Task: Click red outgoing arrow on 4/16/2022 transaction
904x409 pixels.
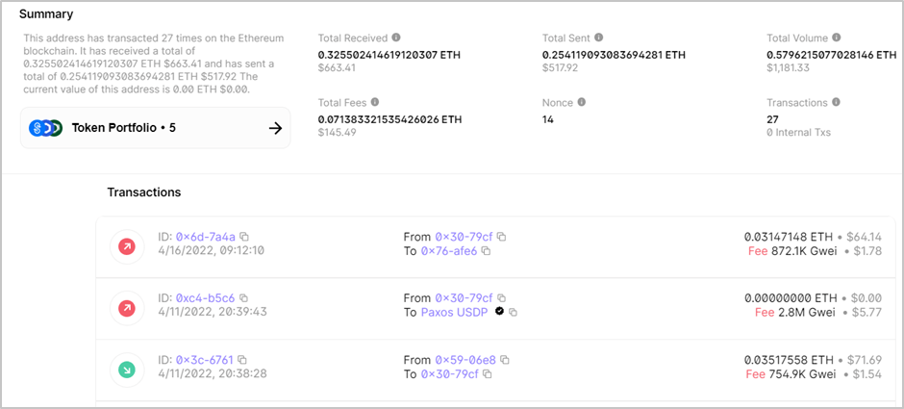Action: (x=127, y=244)
